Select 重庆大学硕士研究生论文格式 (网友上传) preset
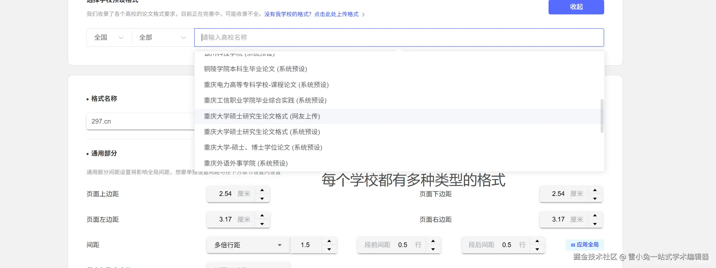The image size is (716, 268). (x=261, y=116)
